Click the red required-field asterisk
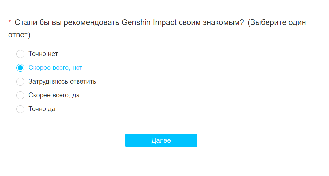The height and width of the screenshot is (176, 329). point(10,23)
